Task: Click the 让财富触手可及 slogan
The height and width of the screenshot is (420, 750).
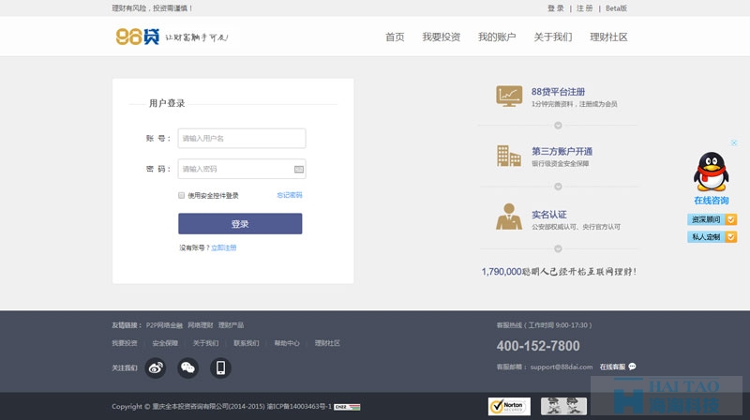Action: (197, 37)
